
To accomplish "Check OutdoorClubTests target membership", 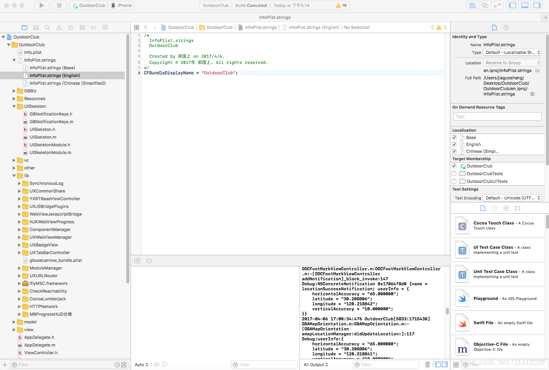I will click(x=454, y=174).
